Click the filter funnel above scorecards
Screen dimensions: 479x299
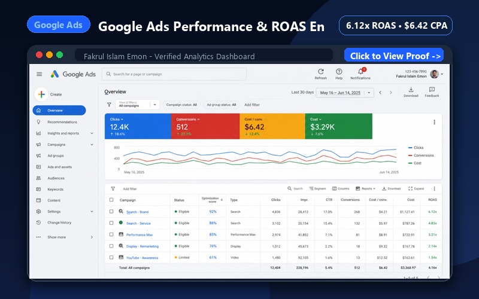(x=109, y=105)
